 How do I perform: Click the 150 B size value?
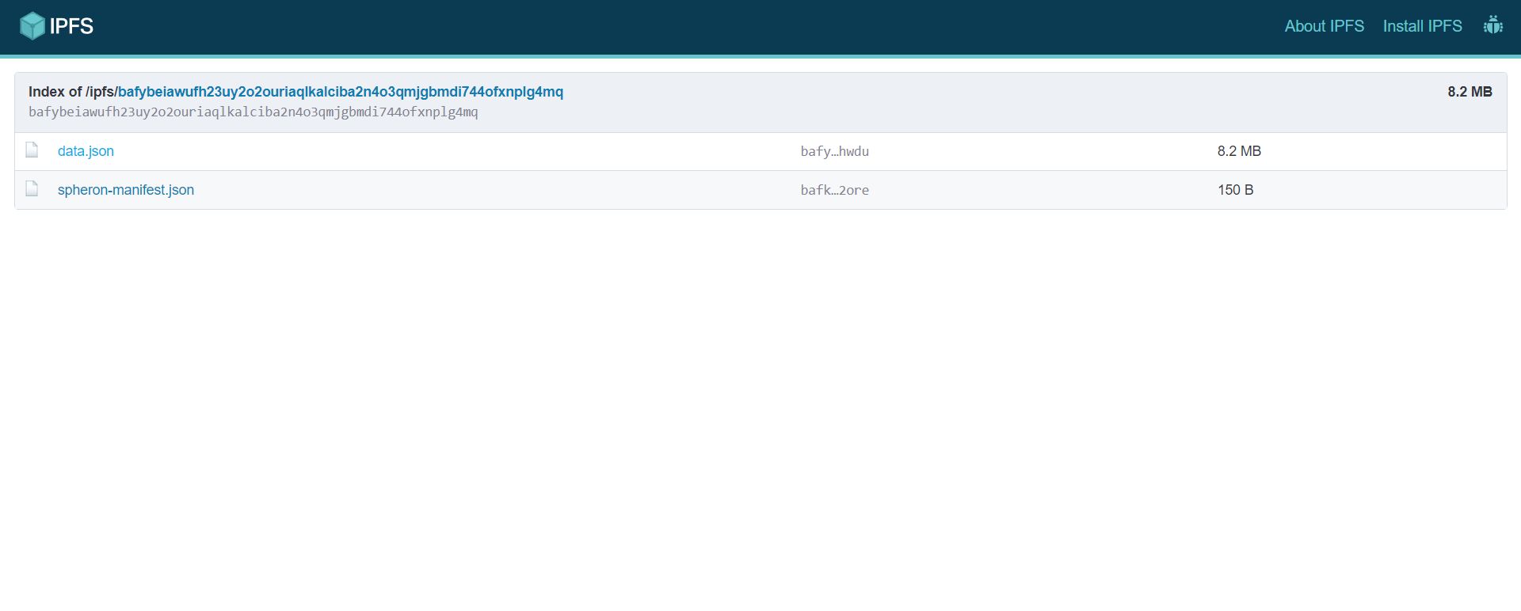[x=1235, y=190]
